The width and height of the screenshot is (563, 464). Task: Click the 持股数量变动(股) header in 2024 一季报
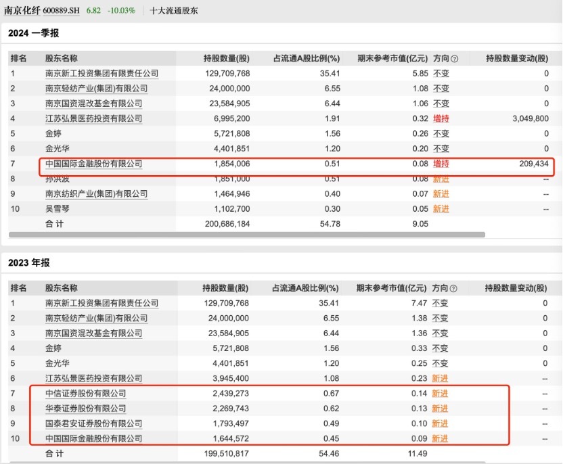[517, 58]
